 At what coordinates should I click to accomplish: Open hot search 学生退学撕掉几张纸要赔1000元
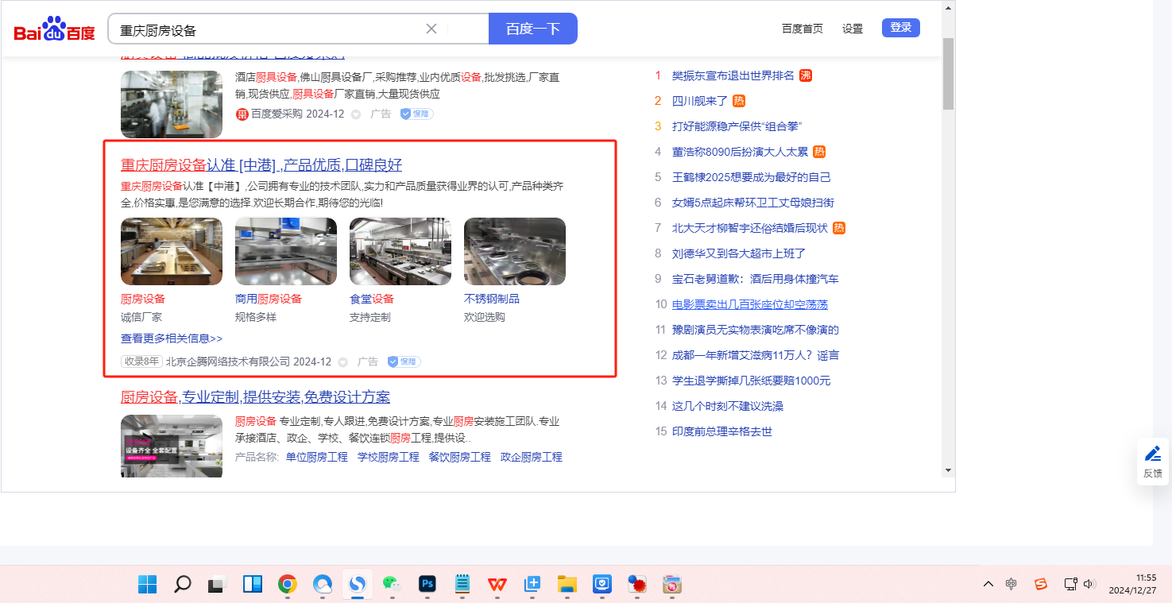coord(752,381)
